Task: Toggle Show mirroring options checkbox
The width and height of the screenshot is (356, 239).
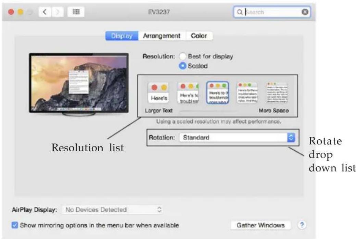Action: pyautogui.click(x=14, y=225)
